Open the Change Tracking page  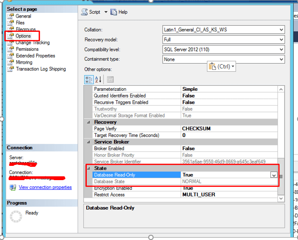point(33,43)
